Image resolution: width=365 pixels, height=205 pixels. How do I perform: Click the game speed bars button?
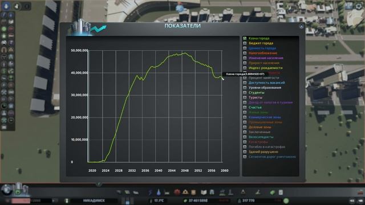pyautogui.click(x=127, y=201)
